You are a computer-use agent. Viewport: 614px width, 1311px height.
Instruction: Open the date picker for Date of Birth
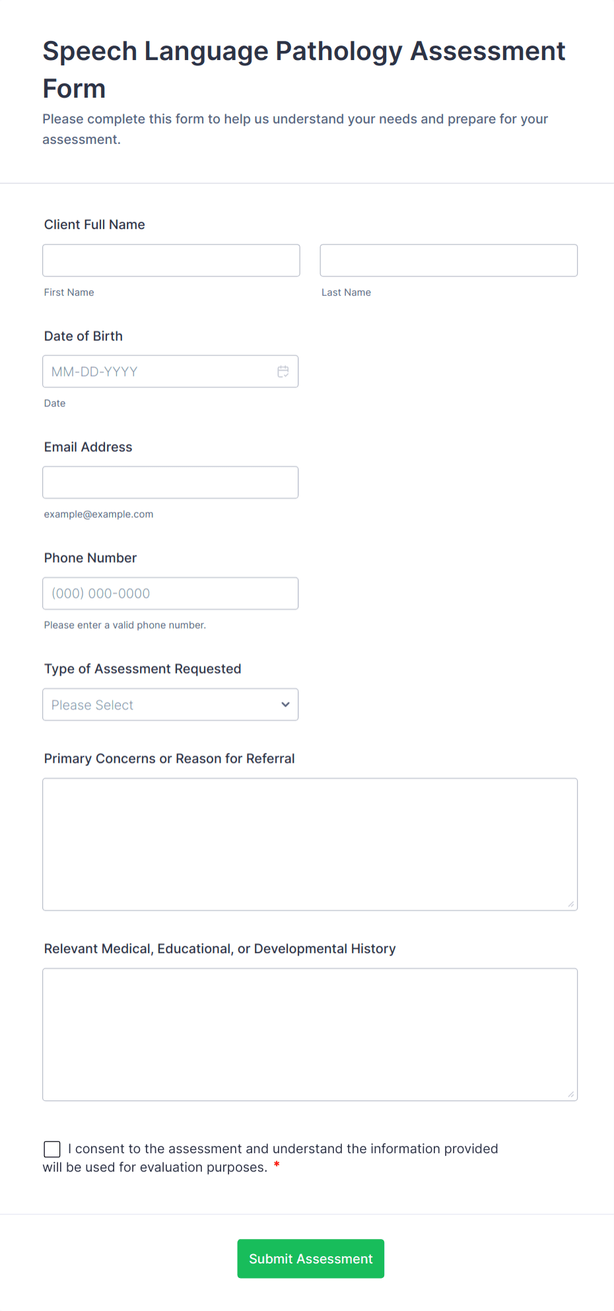pos(283,371)
